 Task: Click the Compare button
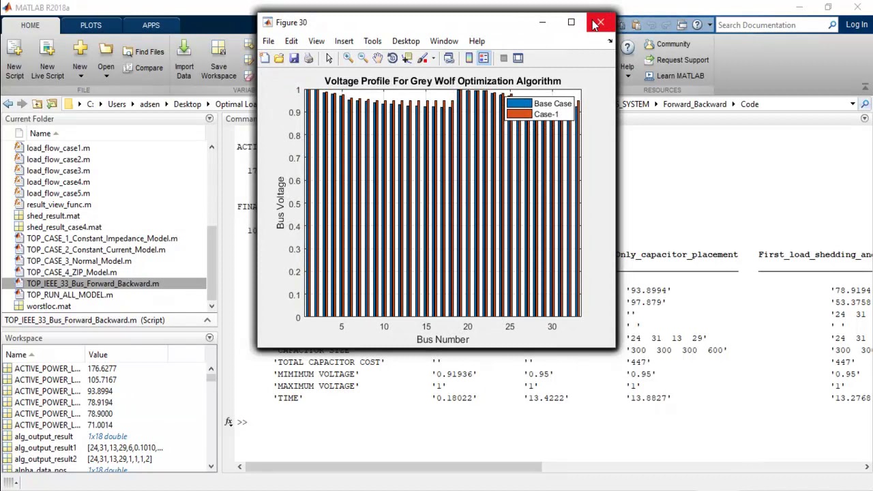tap(144, 68)
